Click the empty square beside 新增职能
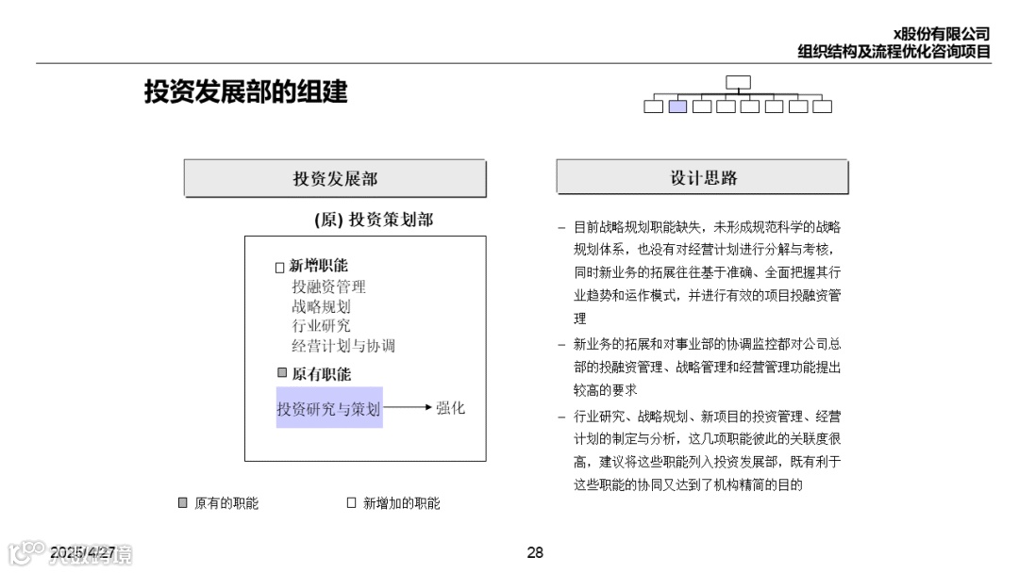The width and height of the screenshot is (1019, 573). tap(280, 268)
